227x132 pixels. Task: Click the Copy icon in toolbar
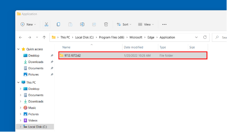click(x=58, y=24)
